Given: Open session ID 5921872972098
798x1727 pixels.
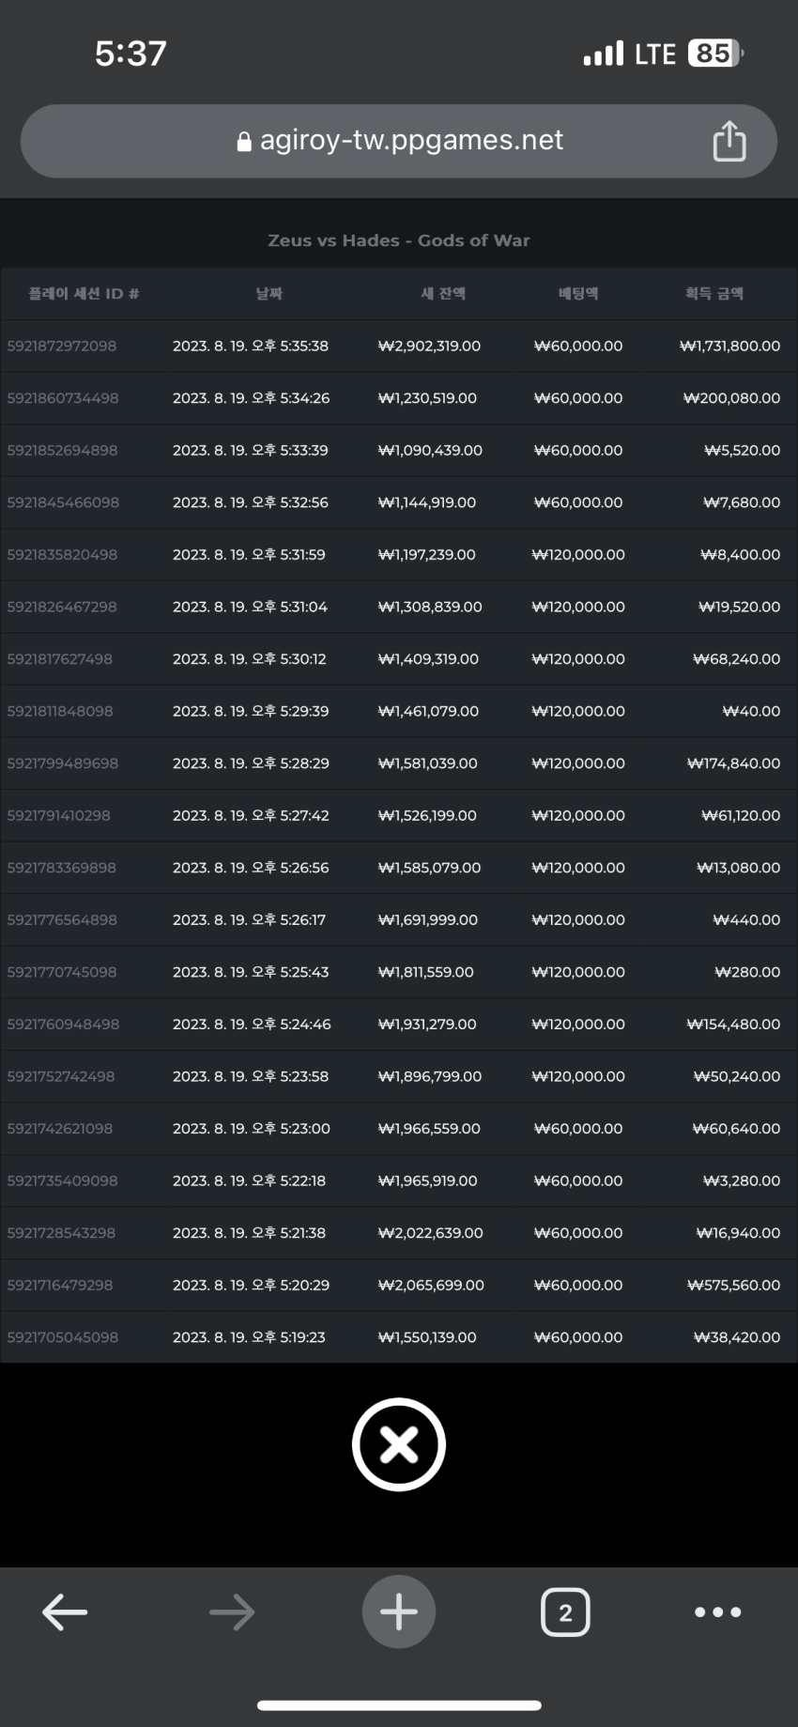Looking at the screenshot, I should (62, 346).
